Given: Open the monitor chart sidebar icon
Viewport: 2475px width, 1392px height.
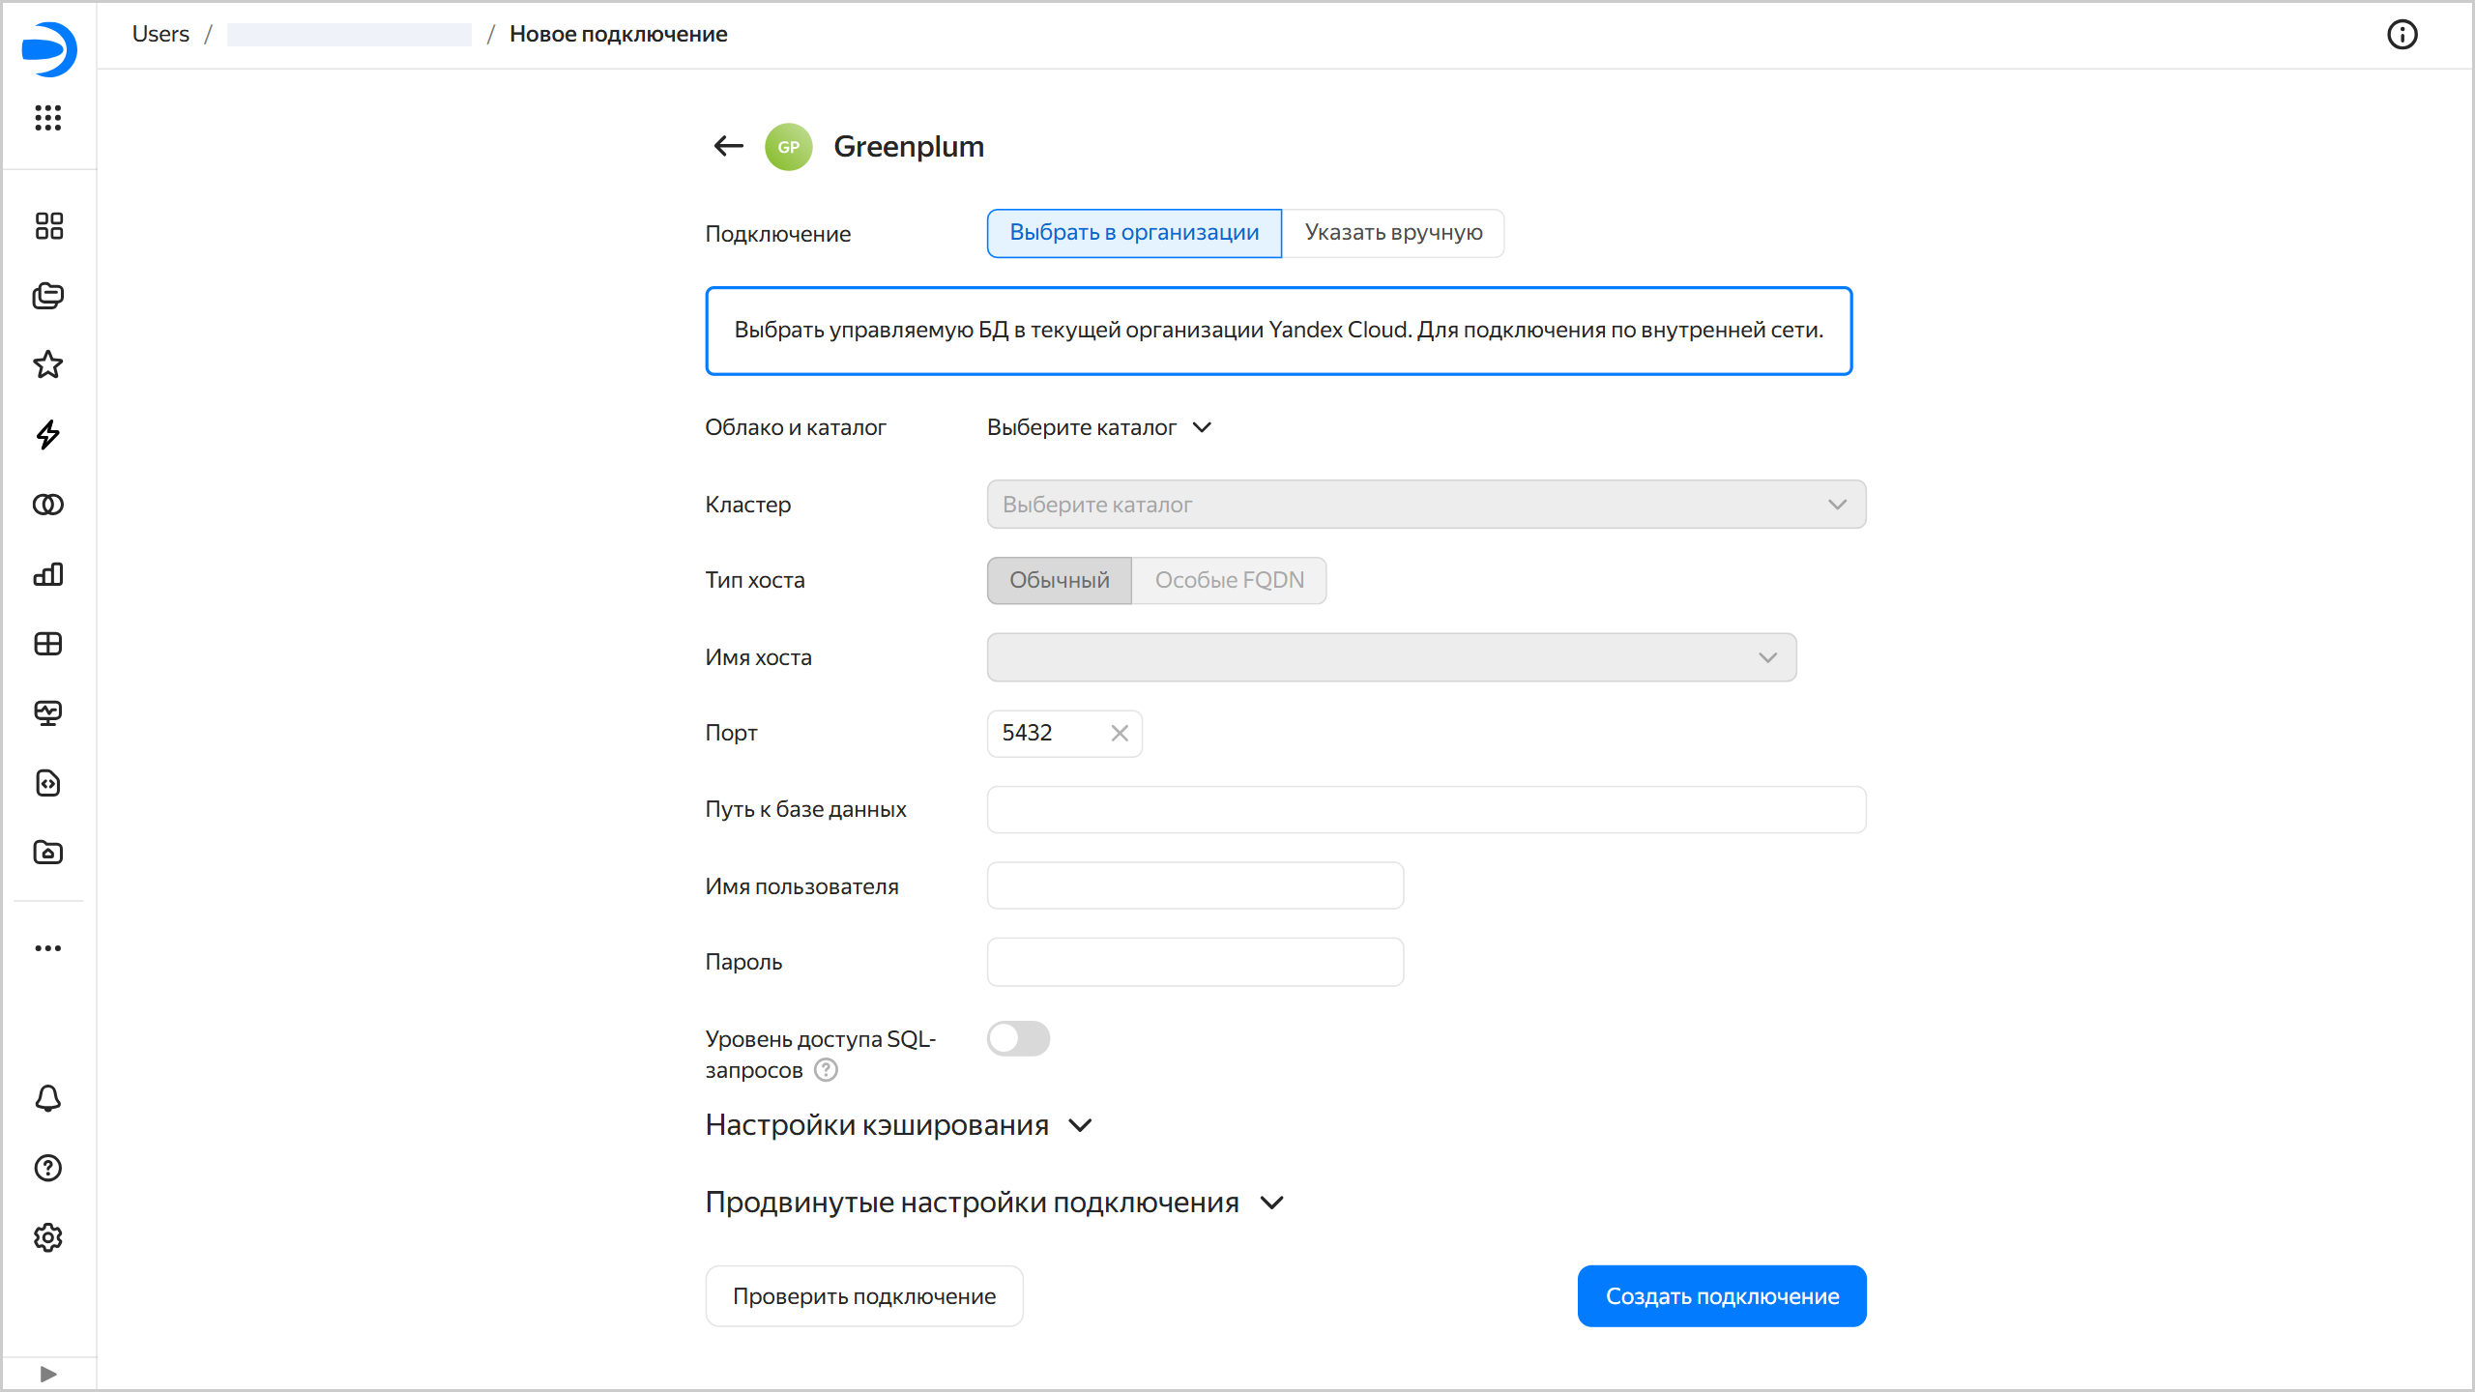Looking at the screenshot, I should coord(48,713).
